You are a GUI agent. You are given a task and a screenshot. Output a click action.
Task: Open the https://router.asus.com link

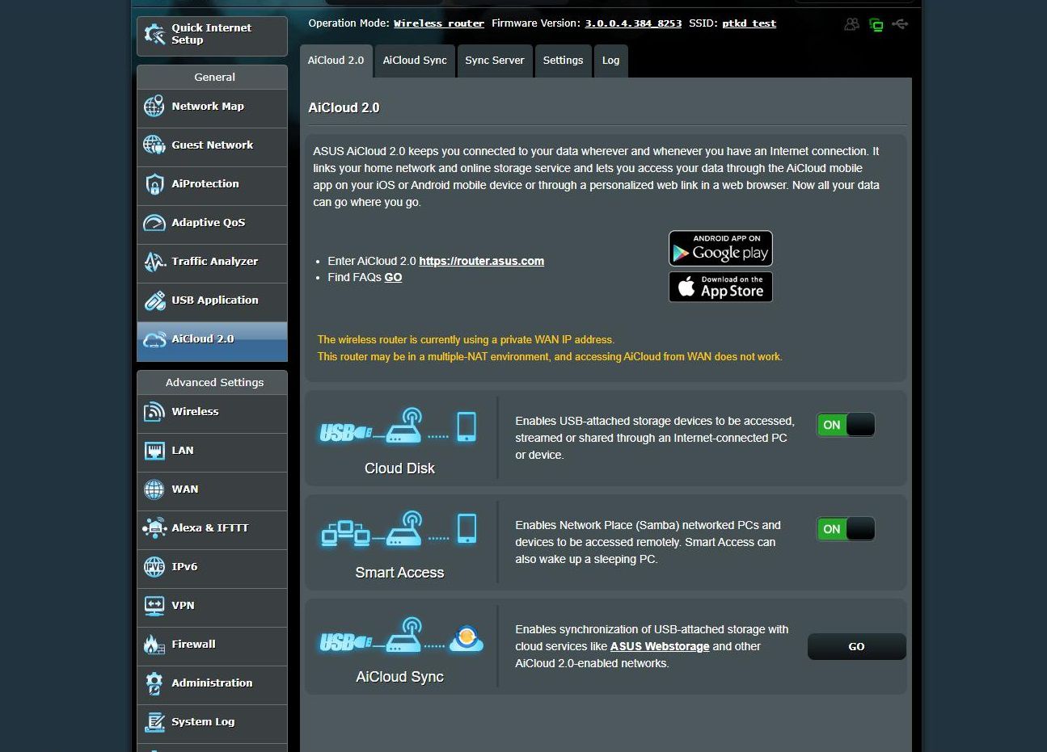(481, 261)
